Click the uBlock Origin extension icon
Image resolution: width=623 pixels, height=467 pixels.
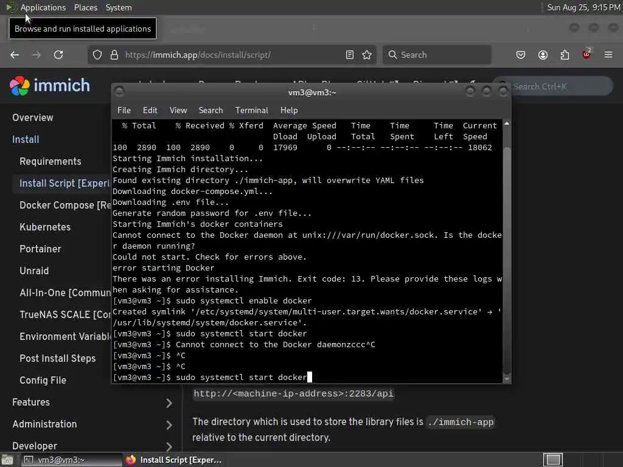pos(586,54)
